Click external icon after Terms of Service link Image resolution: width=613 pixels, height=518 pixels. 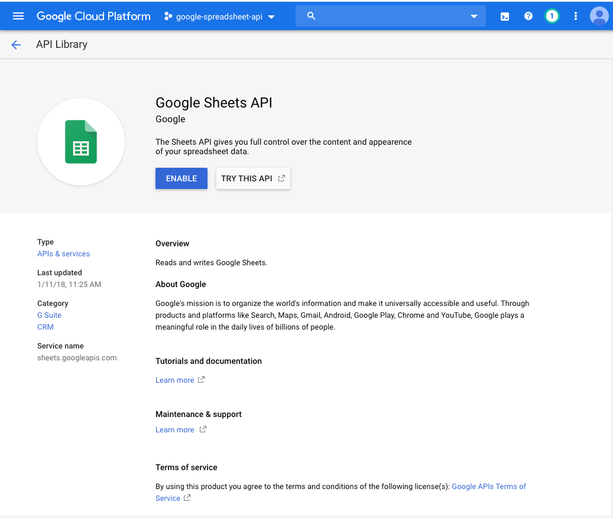(187, 498)
